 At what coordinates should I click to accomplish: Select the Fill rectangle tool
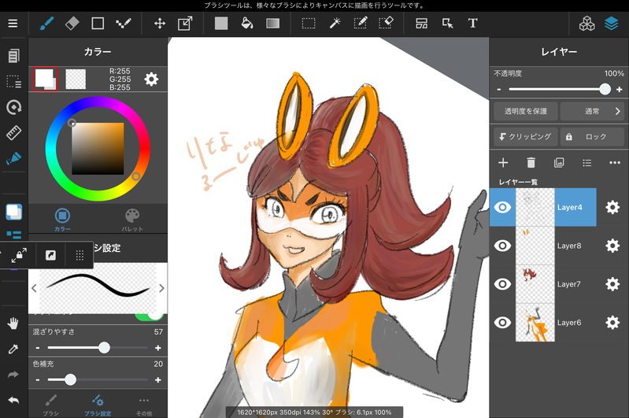(x=221, y=24)
